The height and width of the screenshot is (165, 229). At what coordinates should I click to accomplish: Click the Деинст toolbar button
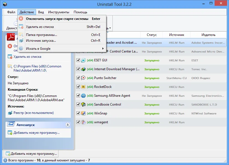click(x=12, y=23)
